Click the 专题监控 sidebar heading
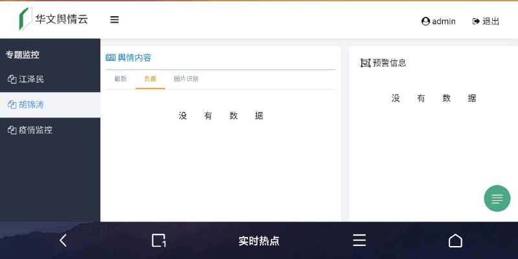518x259 pixels. 23,55
